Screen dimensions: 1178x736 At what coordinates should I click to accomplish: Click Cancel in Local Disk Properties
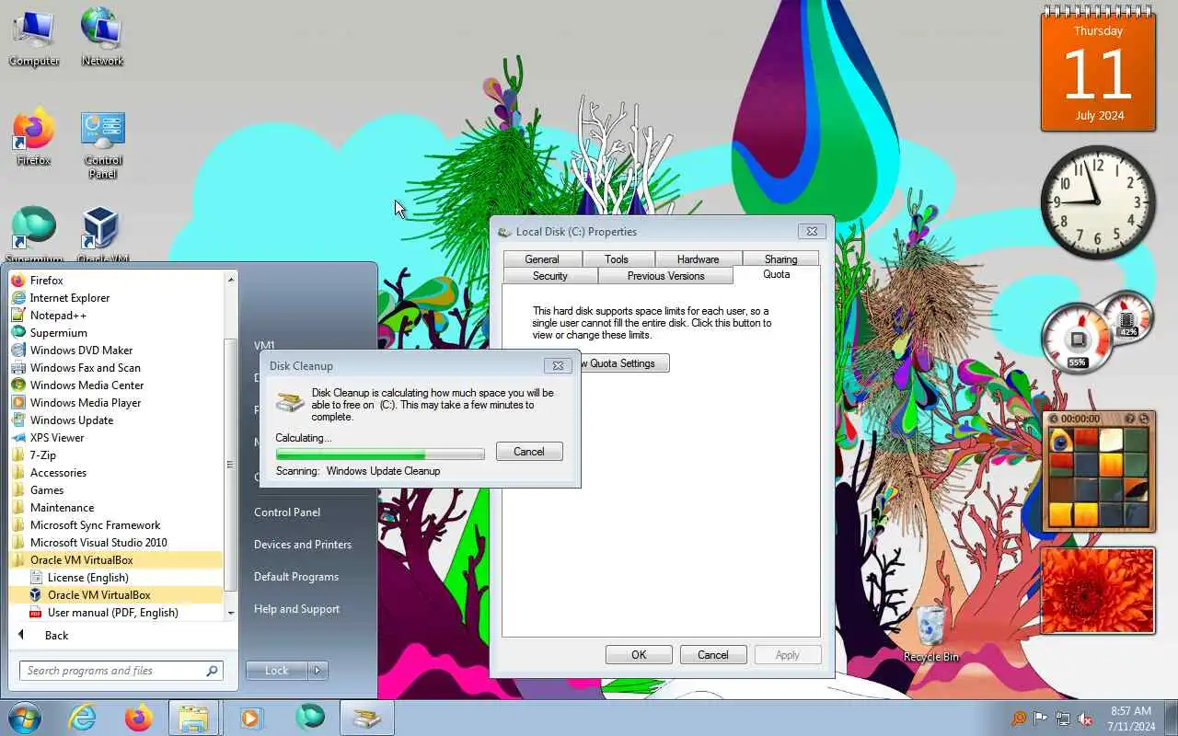tap(712, 655)
